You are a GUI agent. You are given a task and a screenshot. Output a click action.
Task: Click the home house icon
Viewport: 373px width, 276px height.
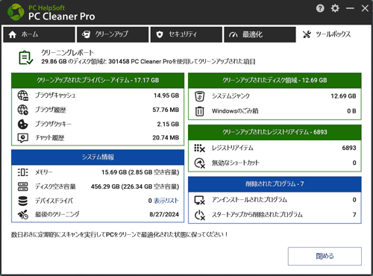13,34
